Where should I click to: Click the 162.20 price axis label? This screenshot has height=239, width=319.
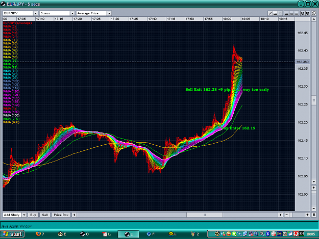303,122
